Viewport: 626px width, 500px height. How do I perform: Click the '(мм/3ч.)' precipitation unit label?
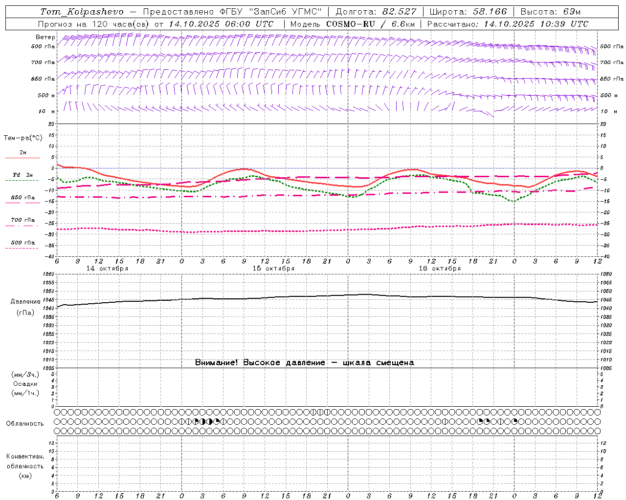pos(25,375)
